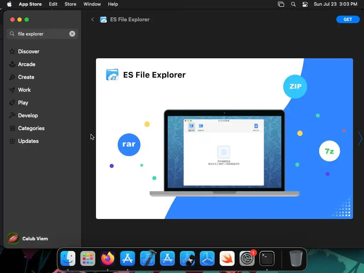Click the Instruments-style app icon left of TestFlight
This screenshot has width=364, height=273.
pyautogui.click(x=187, y=258)
